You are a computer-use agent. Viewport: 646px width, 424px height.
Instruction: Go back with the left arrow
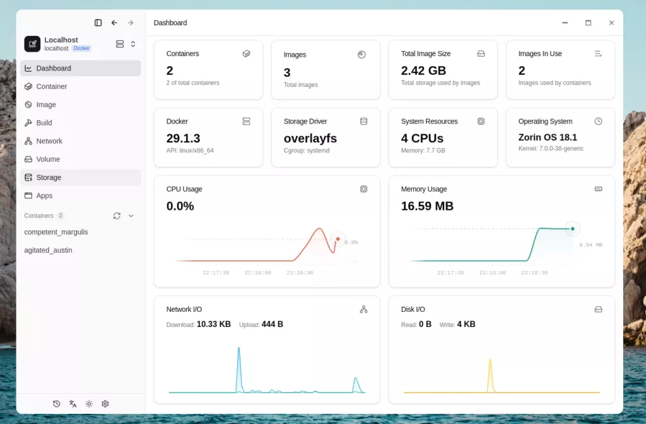pyautogui.click(x=114, y=23)
